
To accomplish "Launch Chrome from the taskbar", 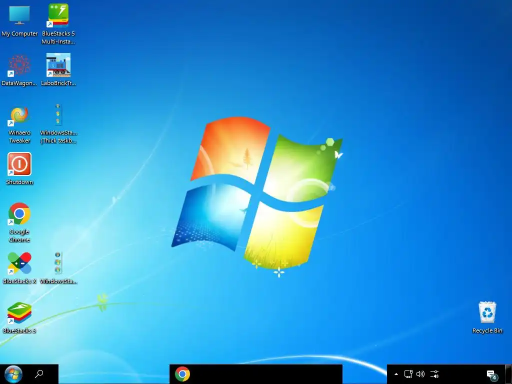I will [x=182, y=374].
